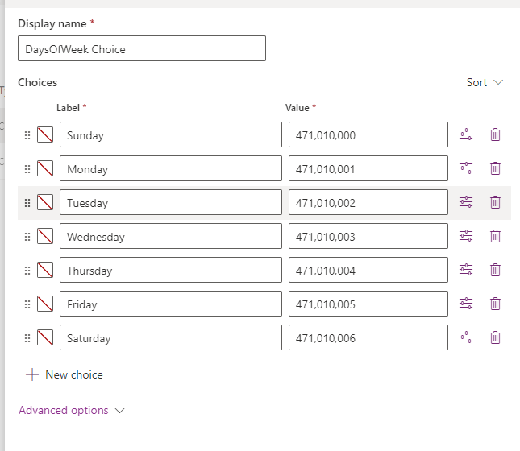Delete the Monday choice
This screenshot has width=520, height=451.
point(495,168)
